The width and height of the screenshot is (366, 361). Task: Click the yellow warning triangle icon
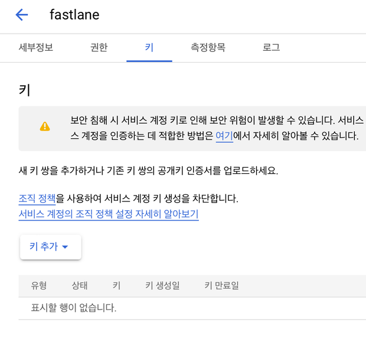45,126
